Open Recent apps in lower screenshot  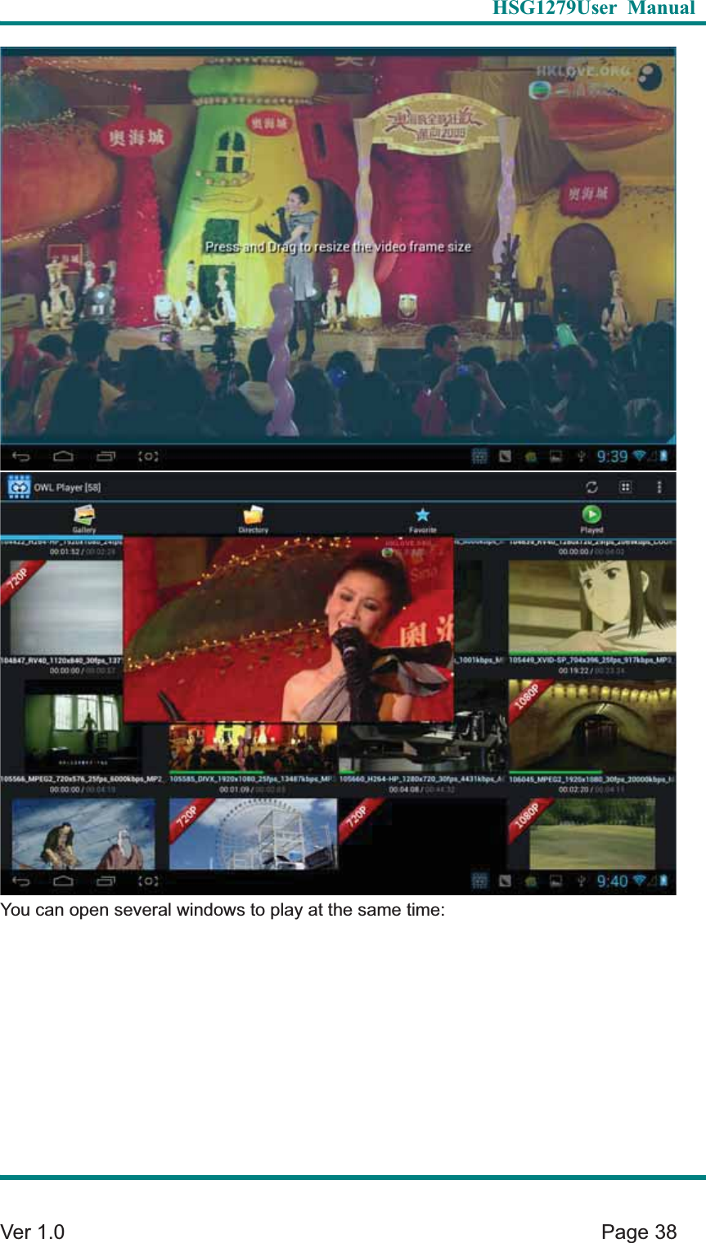[106, 881]
